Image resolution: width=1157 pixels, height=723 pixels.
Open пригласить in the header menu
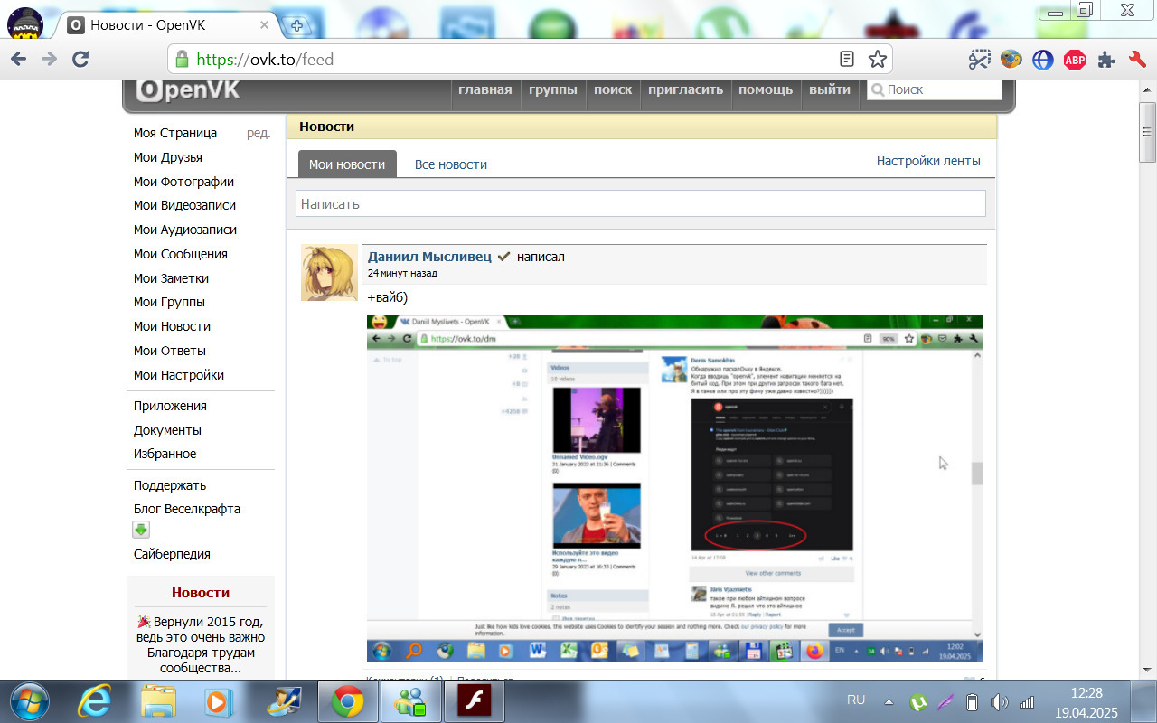coord(686,89)
